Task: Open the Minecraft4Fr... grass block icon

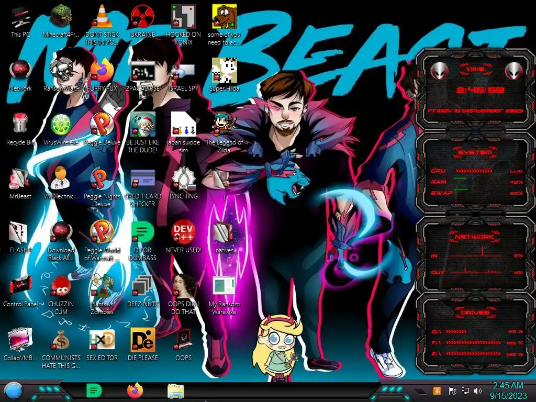Action: coord(61,16)
